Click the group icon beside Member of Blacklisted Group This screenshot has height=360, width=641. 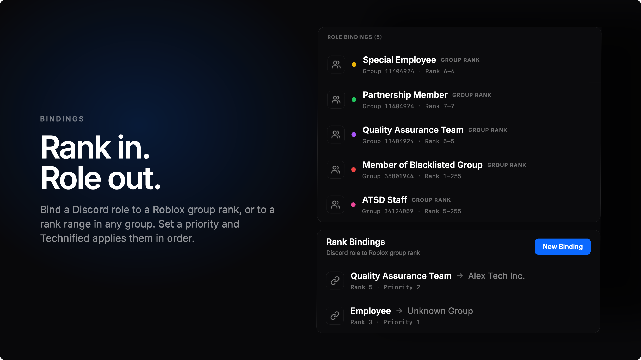tap(336, 169)
